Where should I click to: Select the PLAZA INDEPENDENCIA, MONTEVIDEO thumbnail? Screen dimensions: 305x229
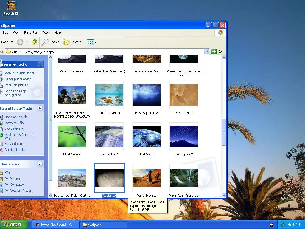pyautogui.click(x=72, y=95)
